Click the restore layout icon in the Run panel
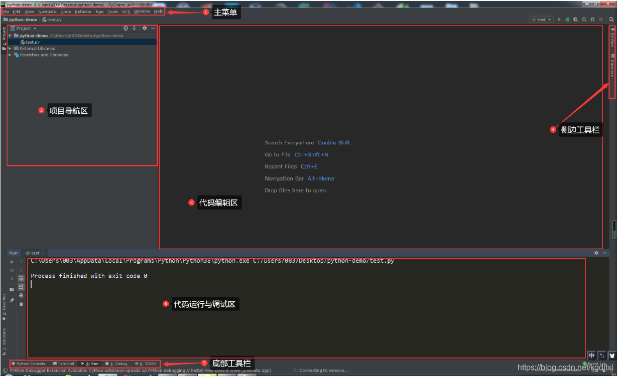Screen dimensions: 618x377 pyautogui.click(x=12, y=289)
